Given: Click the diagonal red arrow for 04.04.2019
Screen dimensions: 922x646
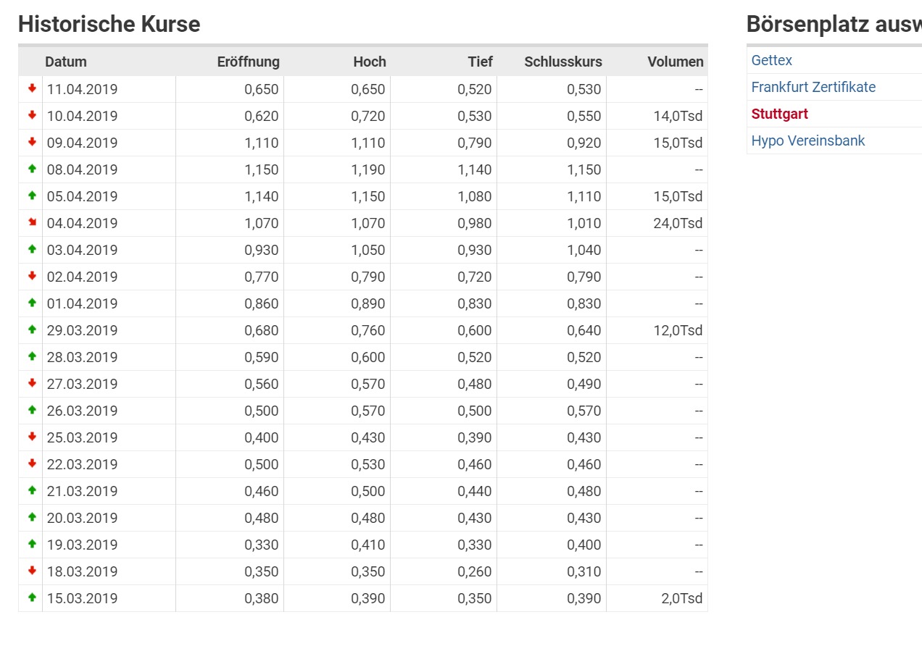Looking at the screenshot, I should coord(32,222).
